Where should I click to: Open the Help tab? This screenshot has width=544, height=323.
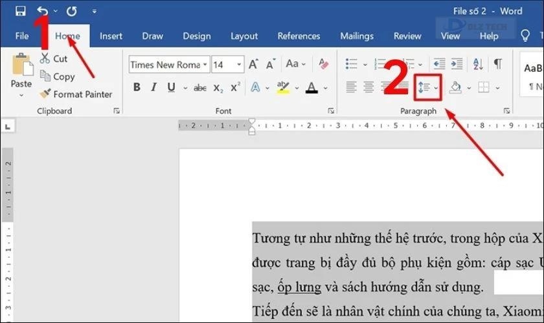489,36
